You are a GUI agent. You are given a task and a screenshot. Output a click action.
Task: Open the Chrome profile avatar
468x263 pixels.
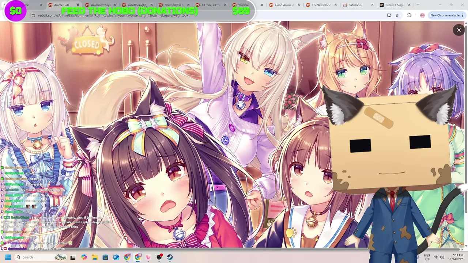[422, 15]
